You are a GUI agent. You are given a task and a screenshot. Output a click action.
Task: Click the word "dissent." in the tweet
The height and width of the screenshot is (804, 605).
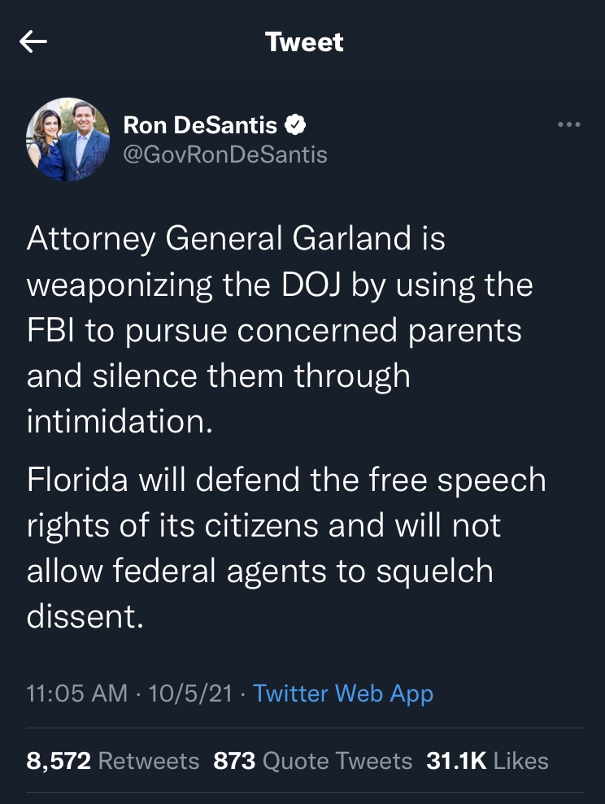coord(85,617)
